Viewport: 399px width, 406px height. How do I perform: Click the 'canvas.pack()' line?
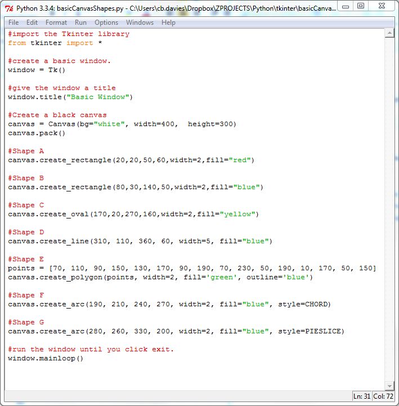point(37,133)
